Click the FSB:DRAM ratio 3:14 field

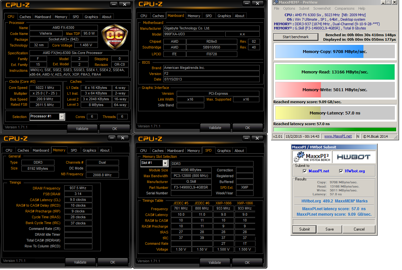click(78, 194)
